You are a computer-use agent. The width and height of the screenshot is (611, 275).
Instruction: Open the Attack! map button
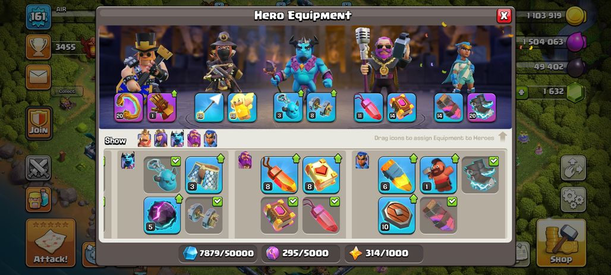tap(51, 242)
